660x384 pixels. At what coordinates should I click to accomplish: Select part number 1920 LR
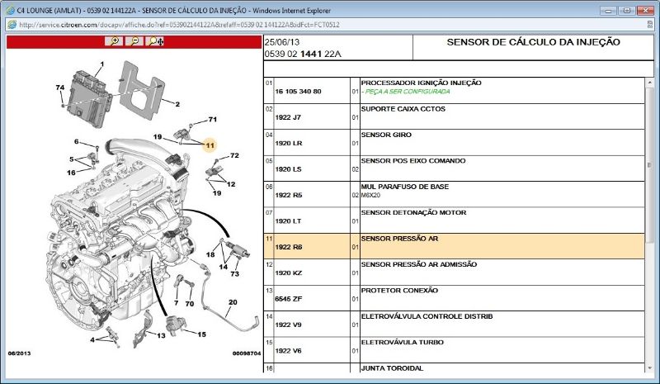(x=289, y=144)
